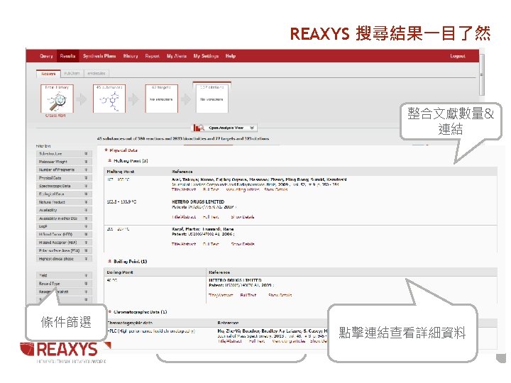Open Full Text for Hu, Zhe-Yi reference
This screenshot has width=511, height=383.
pyautogui.click(x=256, y=341)
